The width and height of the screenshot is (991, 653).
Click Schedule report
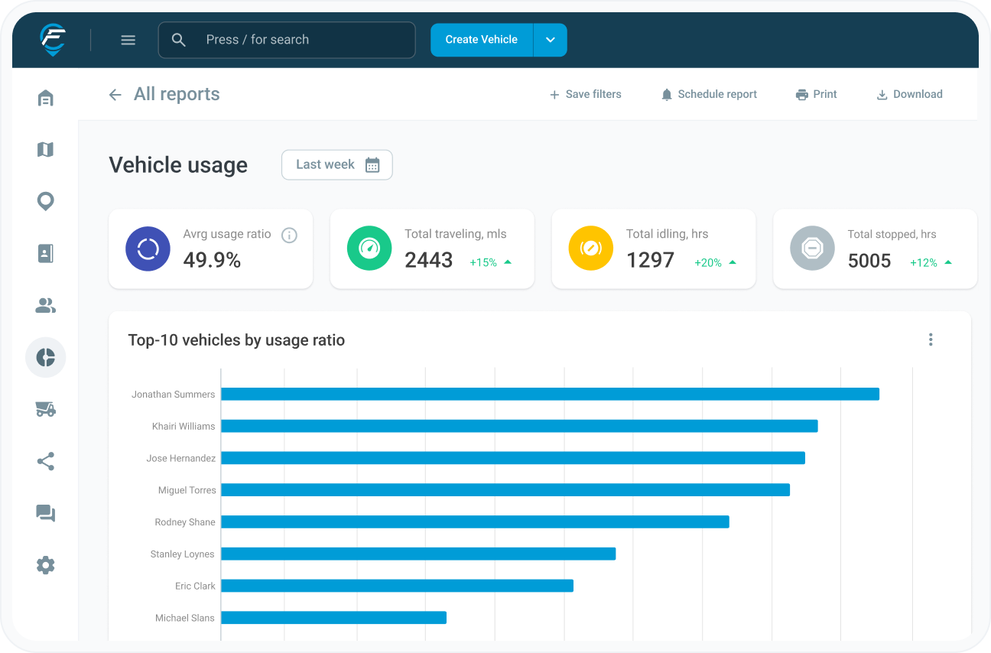[709, 95]
